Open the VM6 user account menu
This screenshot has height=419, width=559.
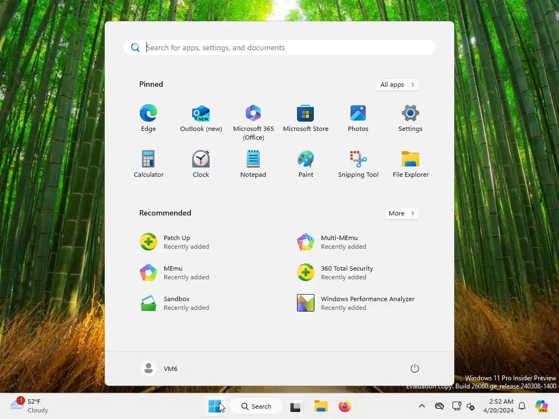159,368
